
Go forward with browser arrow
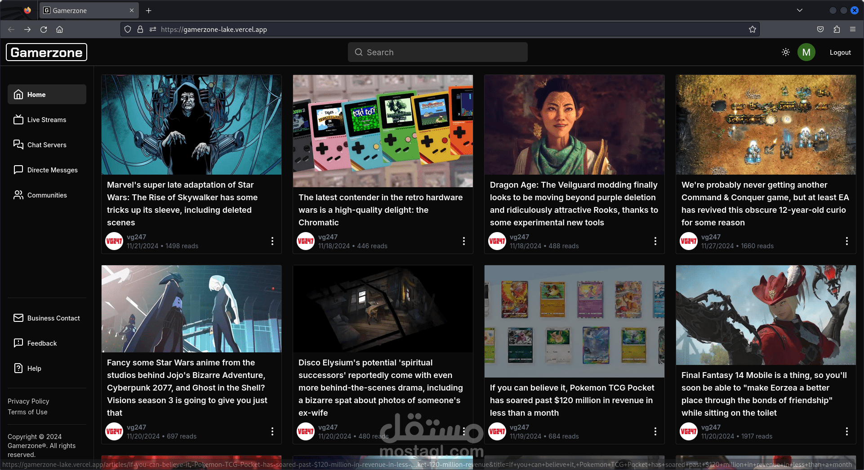click(27, 29)
